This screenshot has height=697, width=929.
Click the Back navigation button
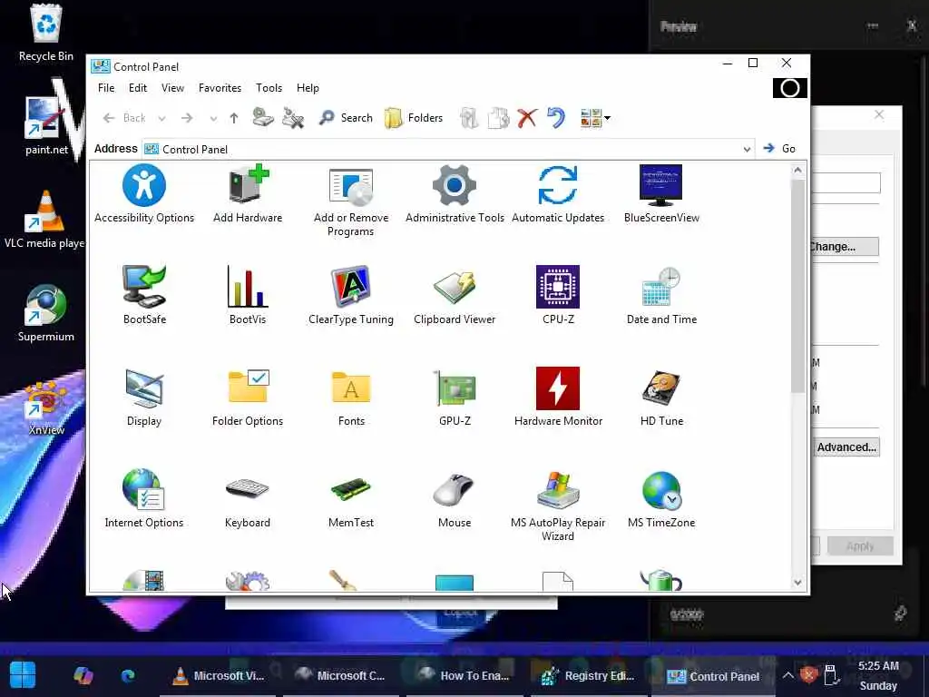[125, 118]
